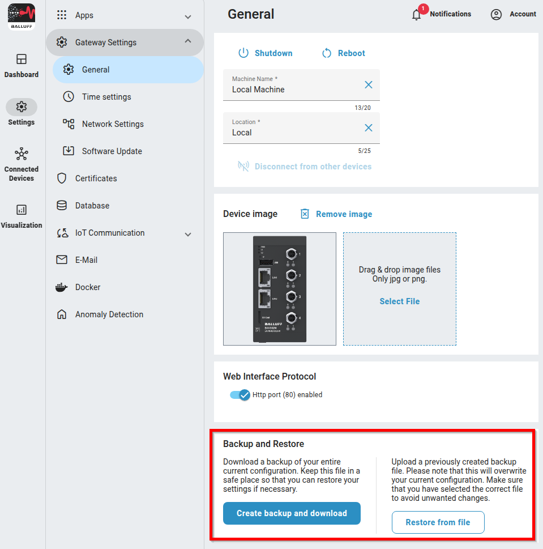Go to Network Settings page
This screenshot has width=543, height=549.
click(113, 124)
